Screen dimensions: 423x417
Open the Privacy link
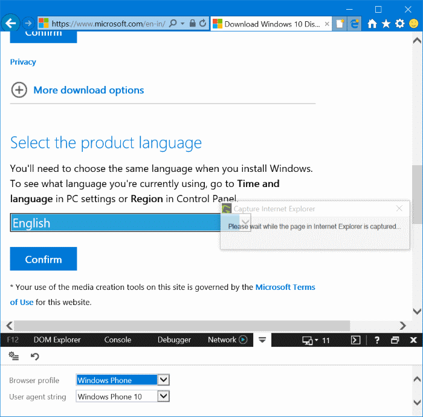pos(23,62)
